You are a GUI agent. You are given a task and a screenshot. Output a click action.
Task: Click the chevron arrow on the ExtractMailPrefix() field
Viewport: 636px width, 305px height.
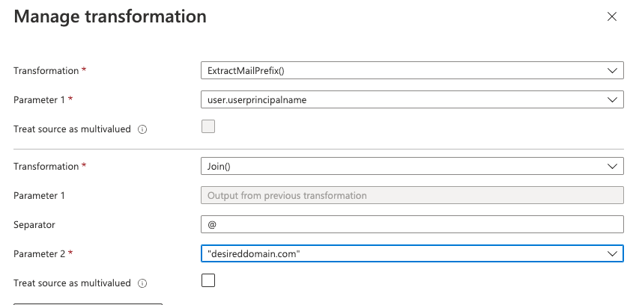tap(612, 71)
